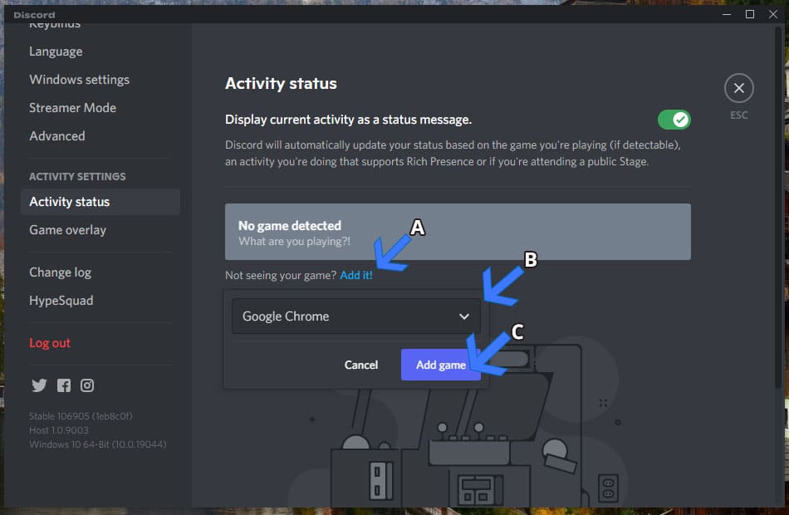Close settings with the ESC circle button

click(x=738, y=88)
